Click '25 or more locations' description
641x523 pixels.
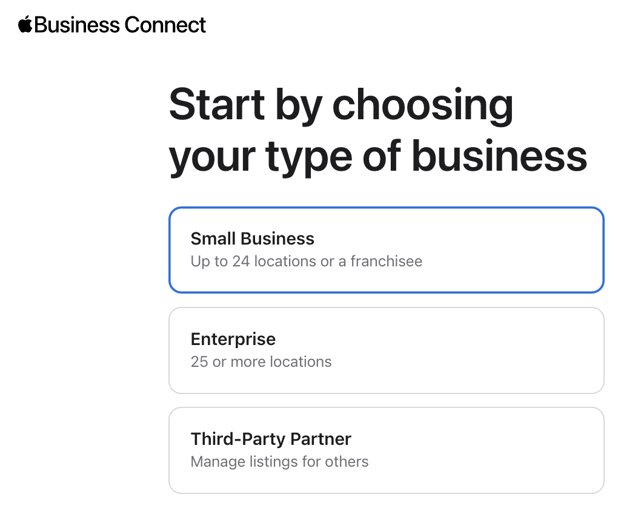[261, 361]
